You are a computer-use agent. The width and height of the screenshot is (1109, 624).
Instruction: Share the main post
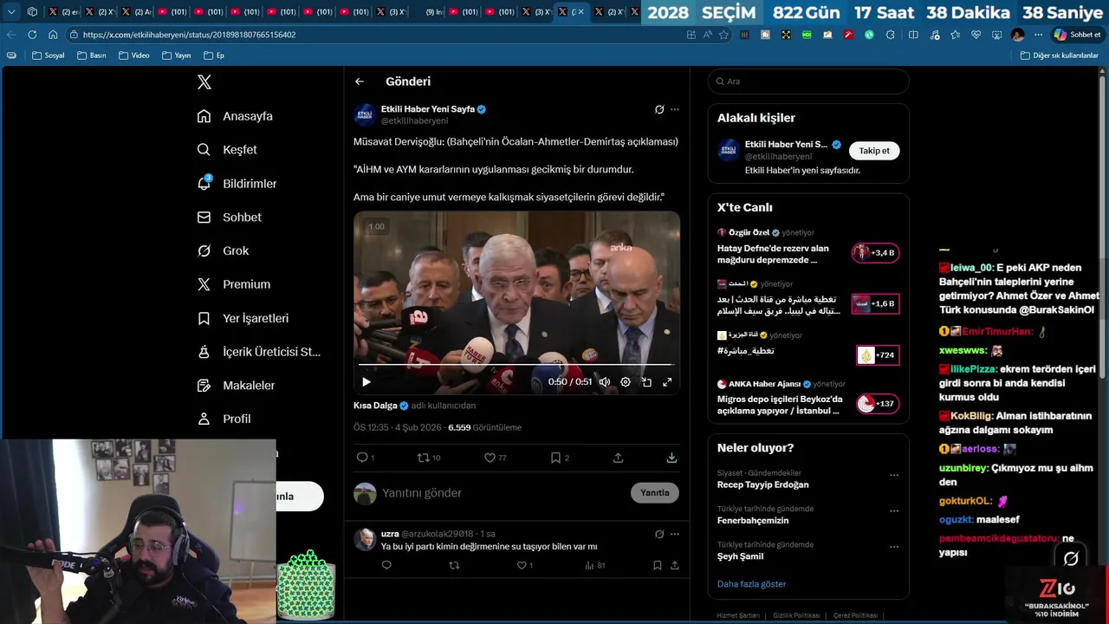pyautogui.click(x=618, y=458)
